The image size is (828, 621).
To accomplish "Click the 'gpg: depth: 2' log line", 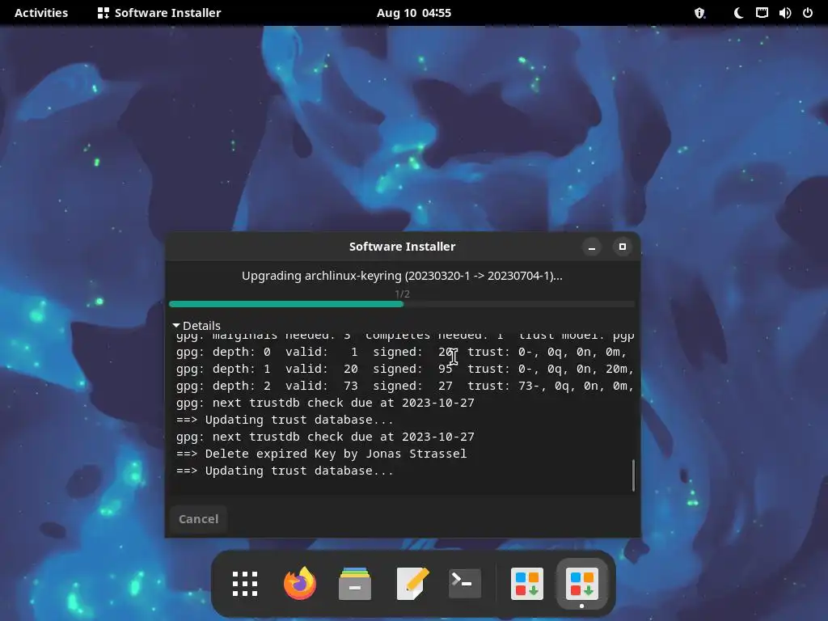I will 404,386.
